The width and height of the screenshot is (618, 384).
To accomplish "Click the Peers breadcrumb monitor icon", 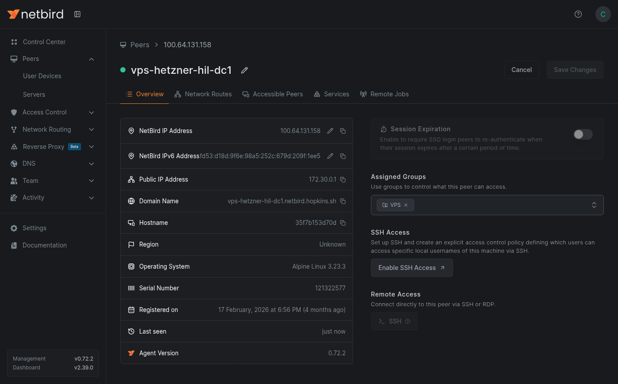I will pyautogui.click(x=123, y=45).
